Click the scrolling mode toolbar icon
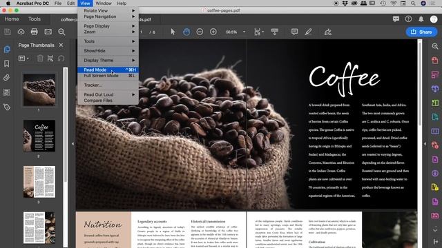 tap(275, 32)
